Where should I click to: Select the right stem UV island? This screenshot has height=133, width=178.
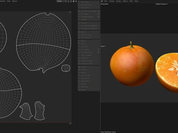pos(40,110)
